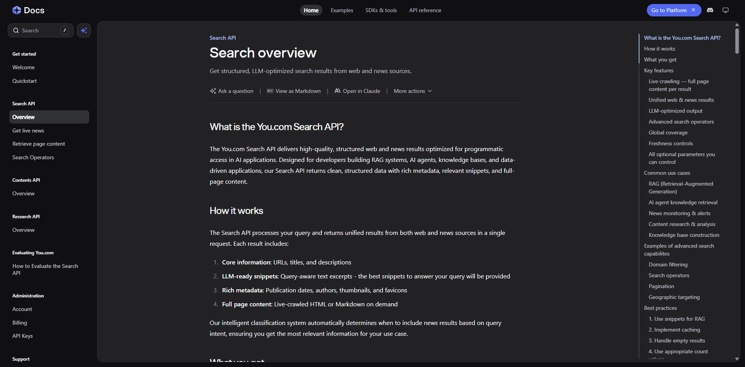Viewport: 745px width, 367px height.
Task: Click the Open in Claude icon
Action: pyautogui.click(x=338, y=91)
